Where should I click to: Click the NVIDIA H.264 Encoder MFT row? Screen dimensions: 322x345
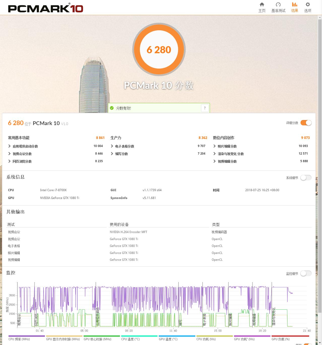coord(128,232)
